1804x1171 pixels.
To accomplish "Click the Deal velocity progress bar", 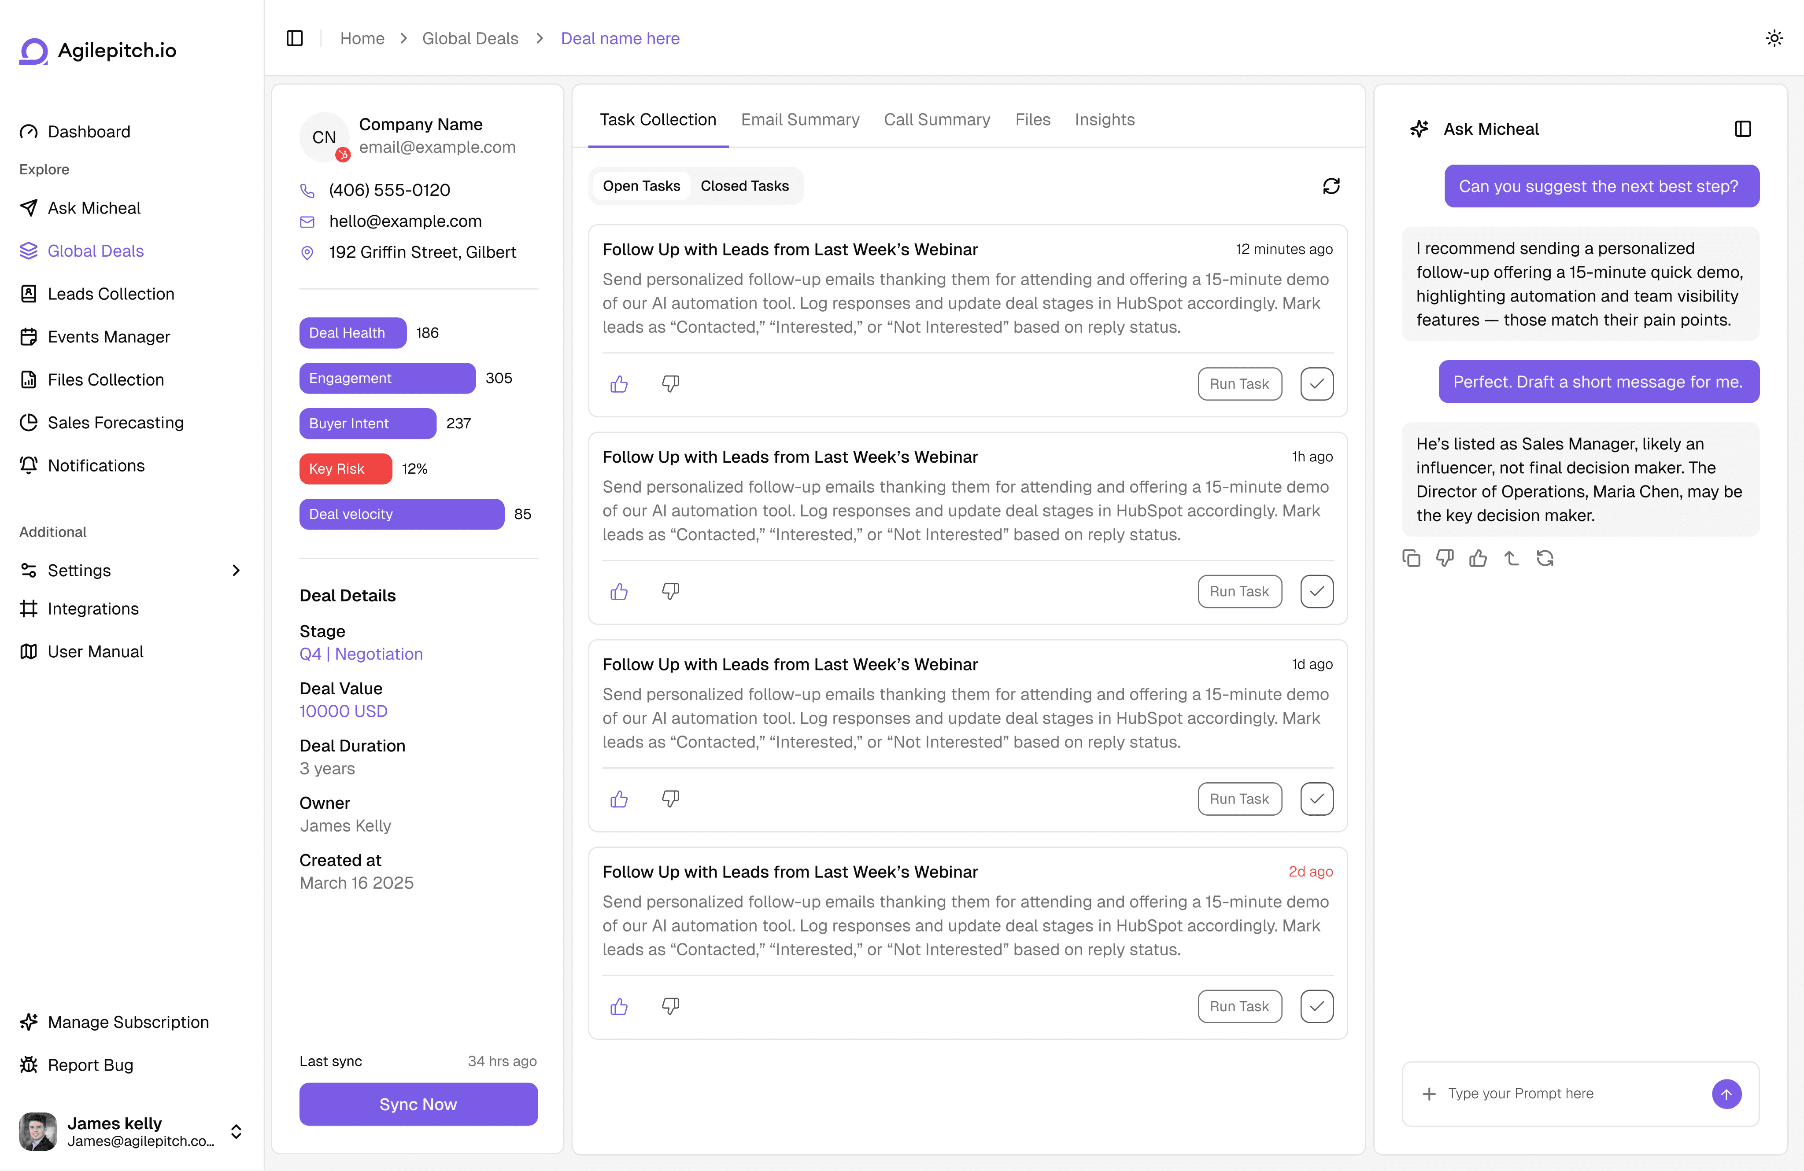I will pyautogui.click(x=401, y=514).
